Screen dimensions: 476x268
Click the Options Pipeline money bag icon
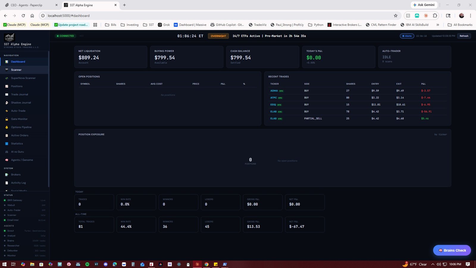[7, 127]
